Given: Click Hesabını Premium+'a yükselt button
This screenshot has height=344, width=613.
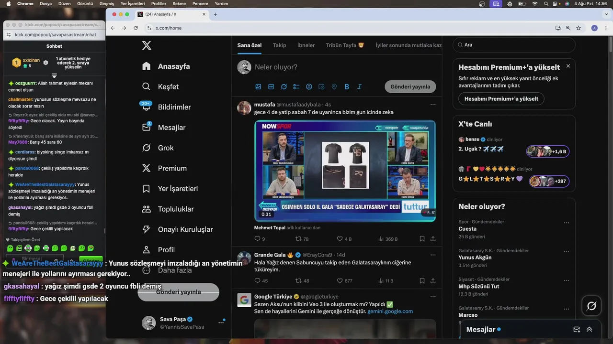Looking at the screenshot, I should pyautogui.click(x=501, y=99).
